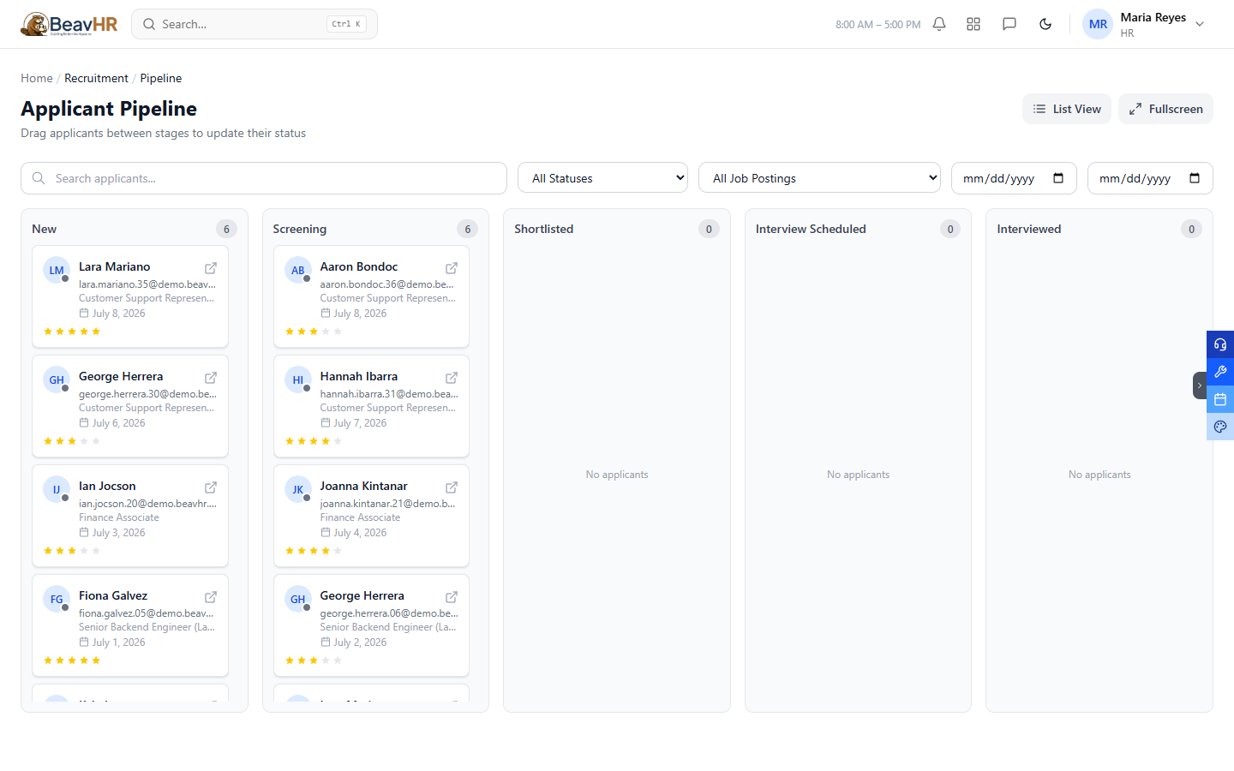Click the Search applicants field
1234x771 pixels.
[264, 178]
